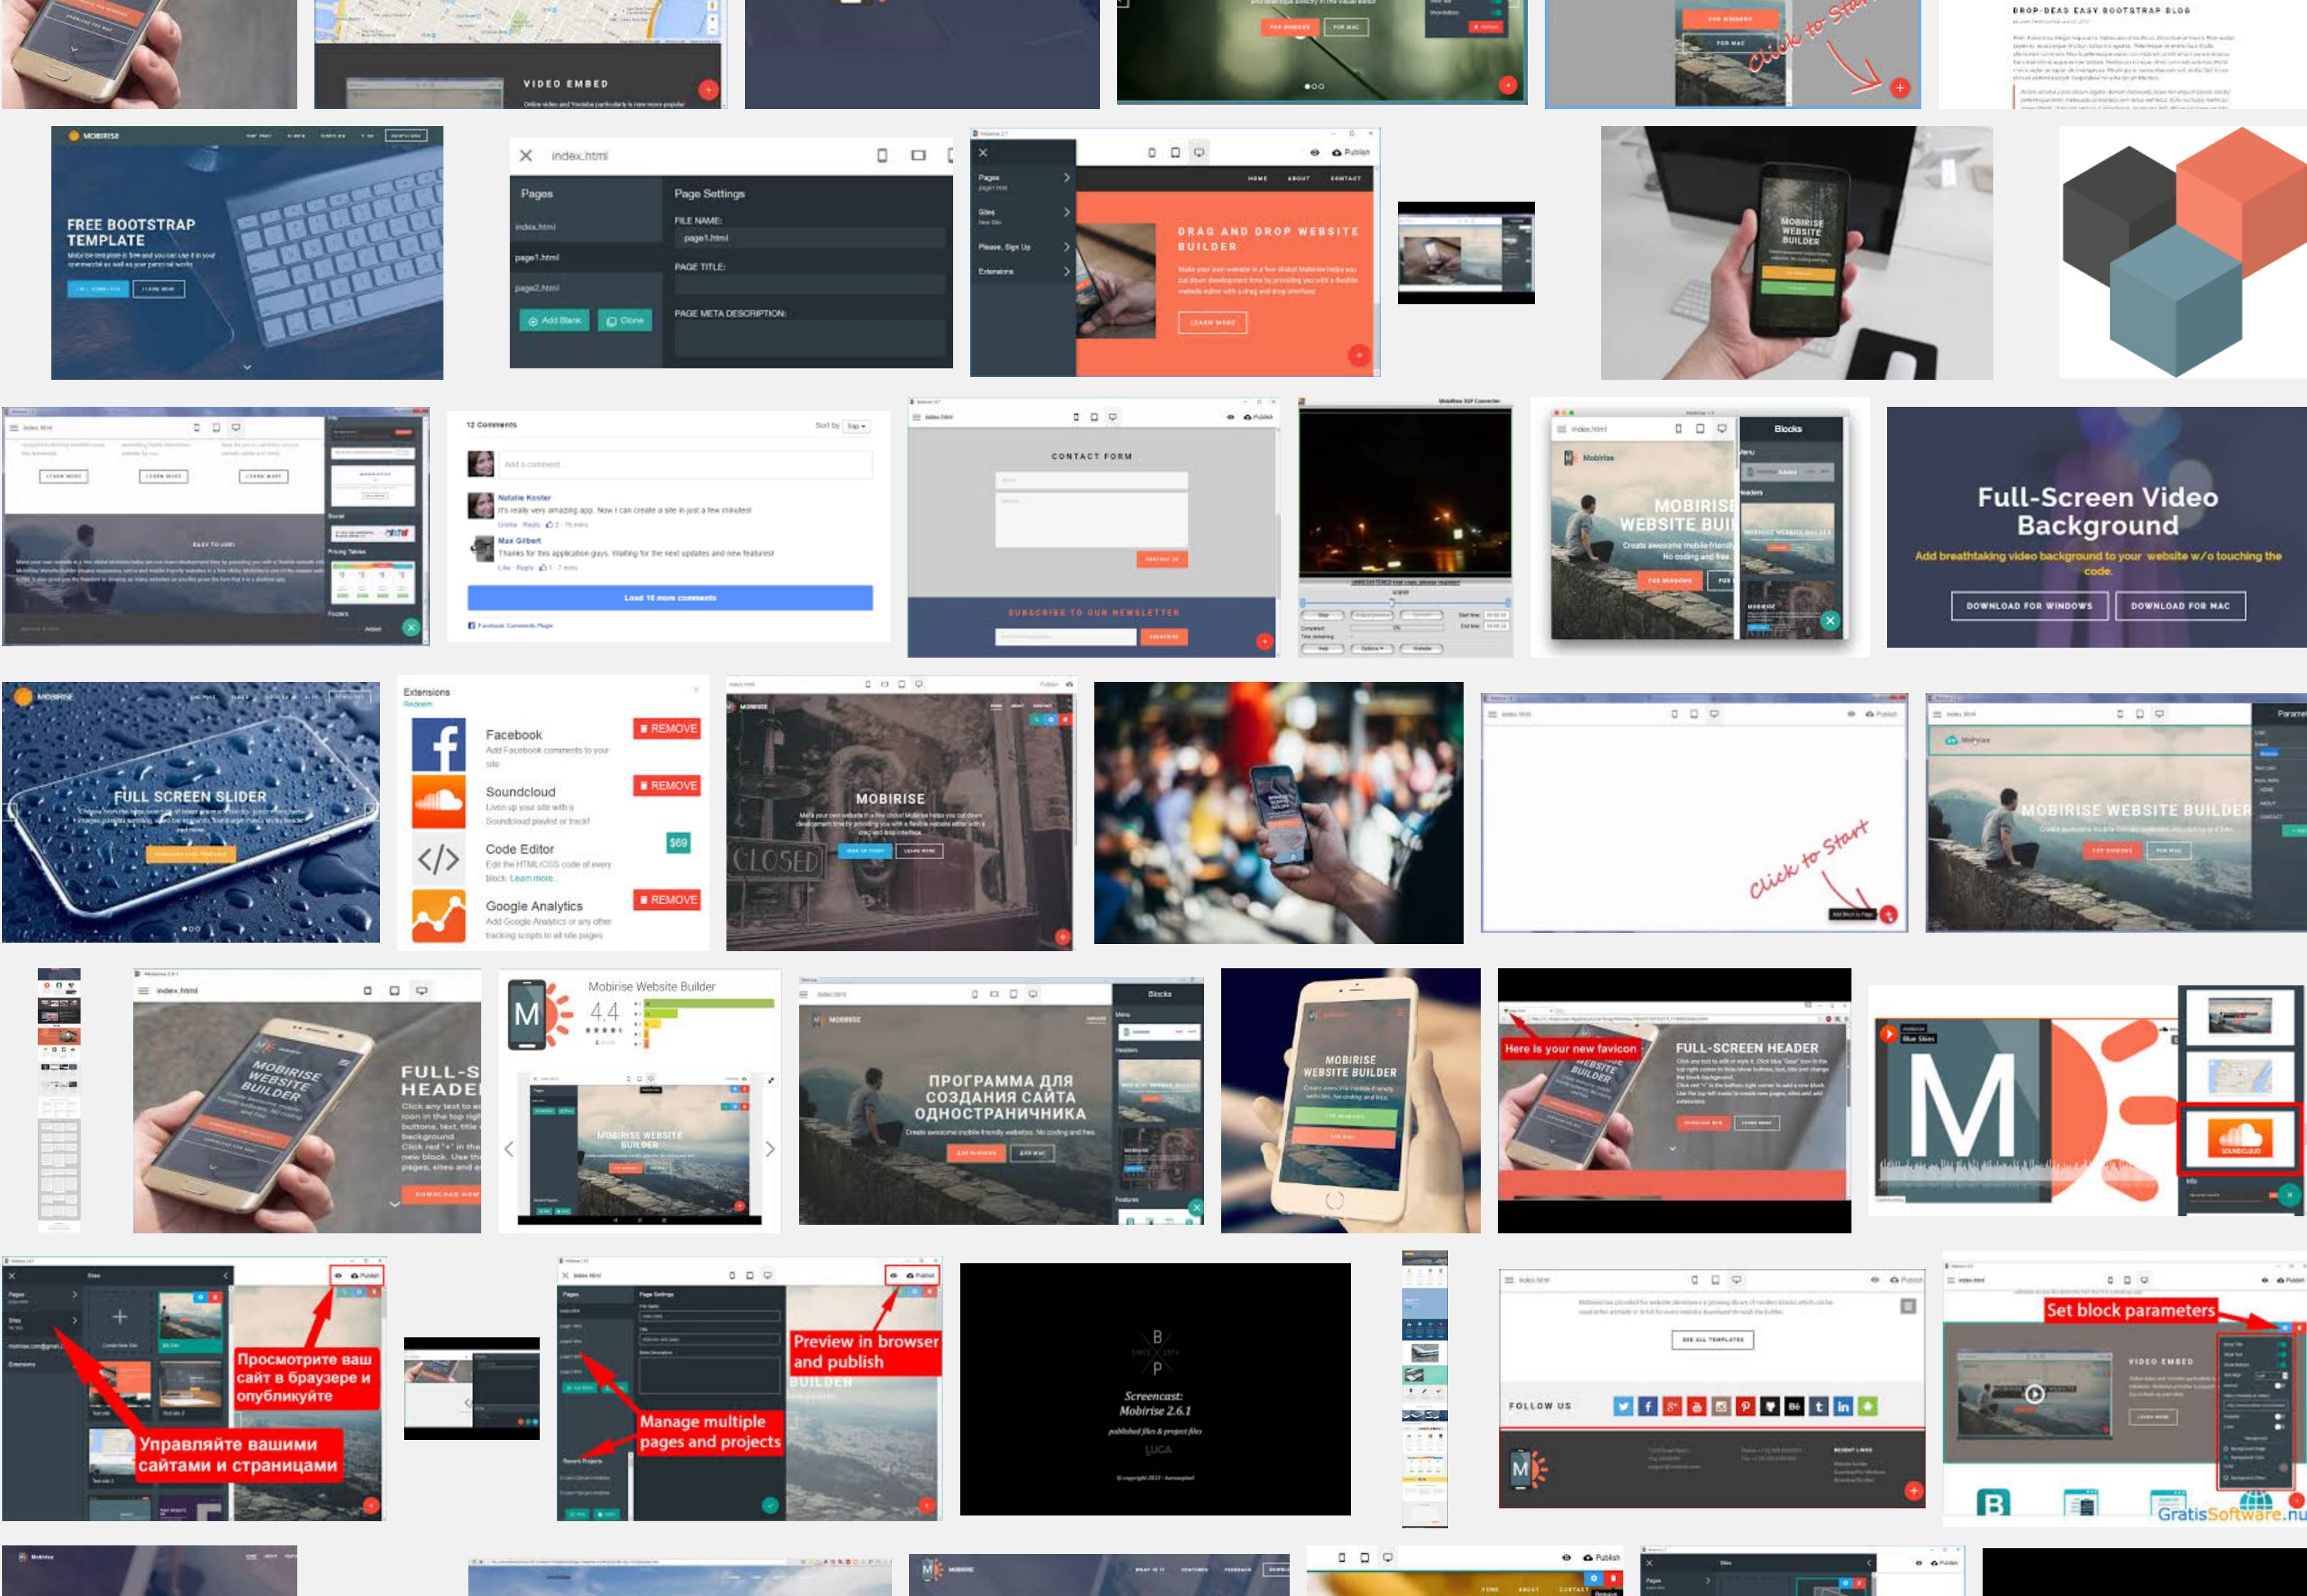Select page2.html in the Pages list
The height and width of the screenshot is (1596, 2307).
tap(538, 288)
